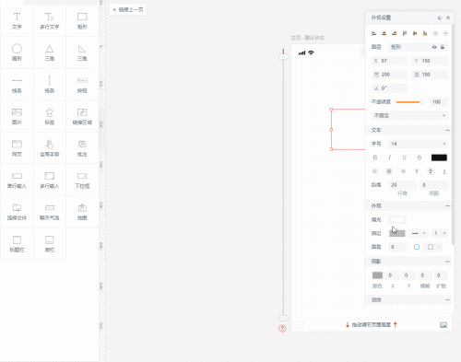
Task: Select the 矩形 rectangle component
Action: click(82, 21)
